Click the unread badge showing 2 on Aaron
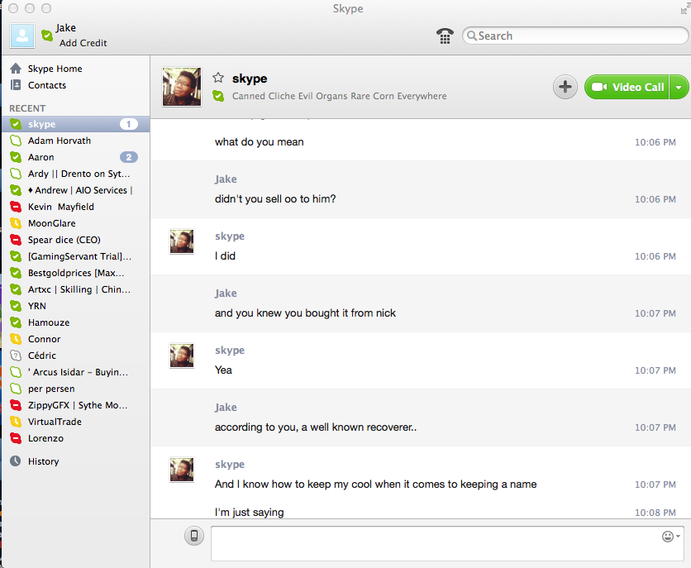This screenshot has height=568, width=691. (129, 157)
